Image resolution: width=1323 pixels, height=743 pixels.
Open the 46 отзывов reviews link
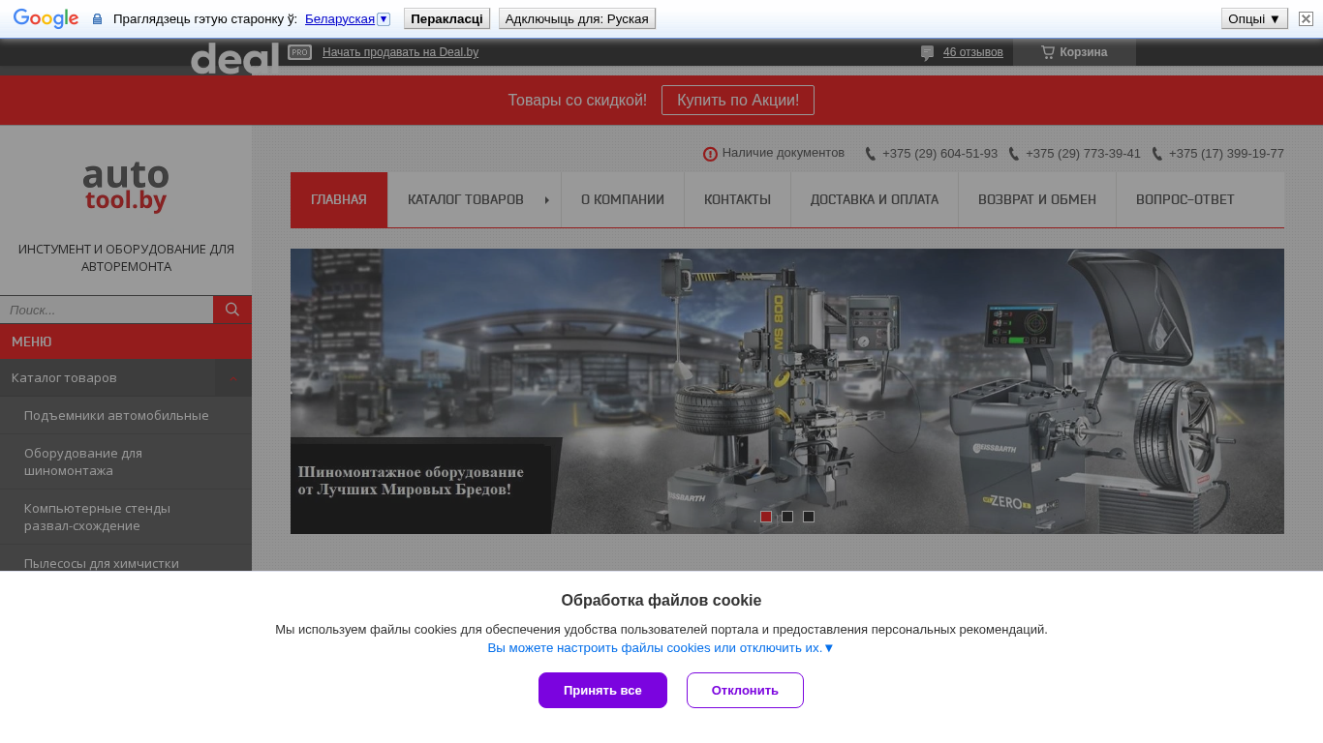click(973, 52)
